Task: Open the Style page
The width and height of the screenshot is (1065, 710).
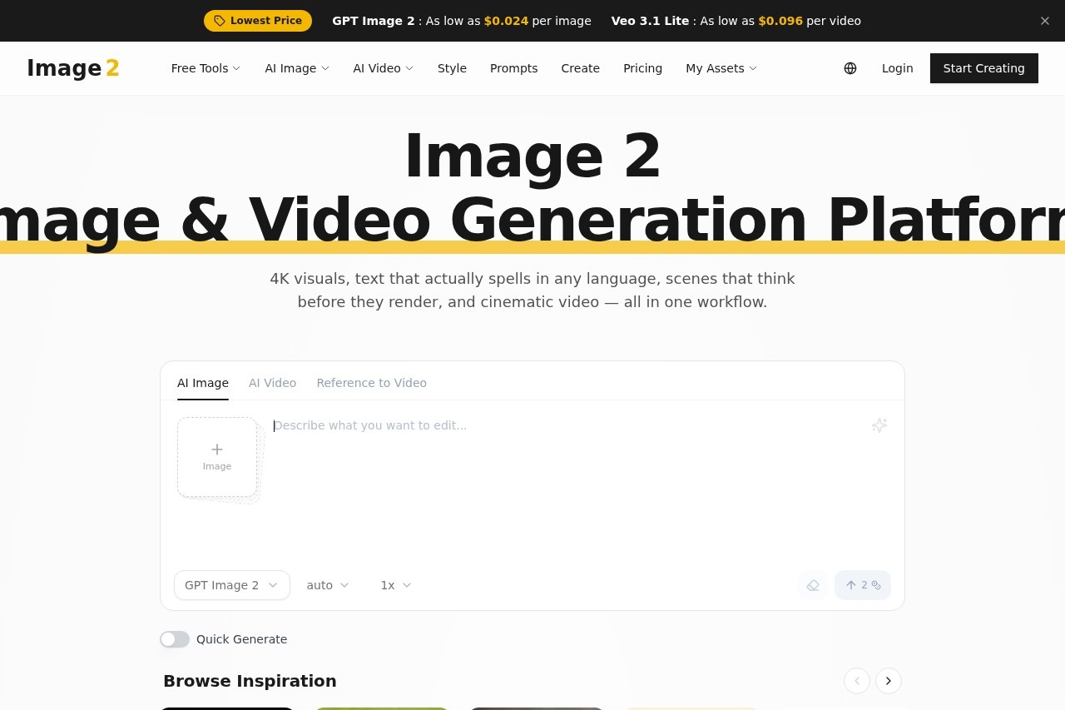Action: pos(452,68)
